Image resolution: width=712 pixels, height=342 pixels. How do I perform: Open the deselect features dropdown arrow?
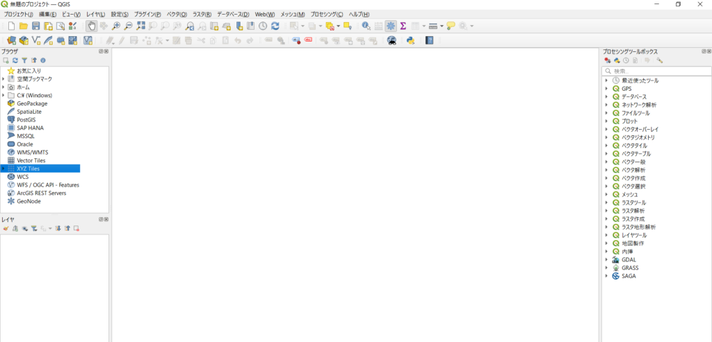(339, 26)
